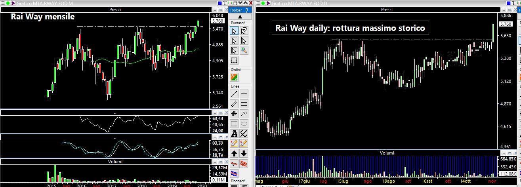Collapse the toolbar with the up triangle button
The image size is (521, 187).
[x=239, y=17]
